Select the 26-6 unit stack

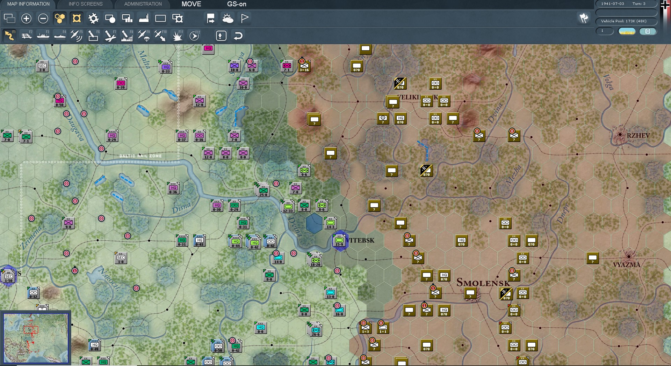[x=315, y=330]
